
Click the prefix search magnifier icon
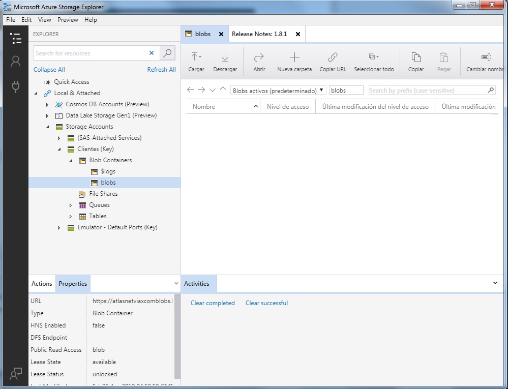click(491, 90)
